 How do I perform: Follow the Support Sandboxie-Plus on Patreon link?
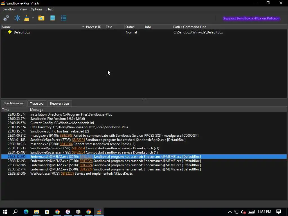(x=251, y=18)
